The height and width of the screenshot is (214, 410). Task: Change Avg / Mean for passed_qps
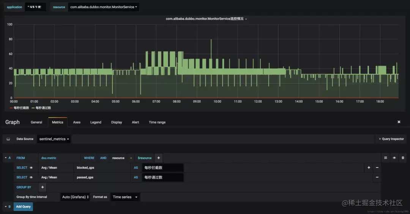(49, 177)
